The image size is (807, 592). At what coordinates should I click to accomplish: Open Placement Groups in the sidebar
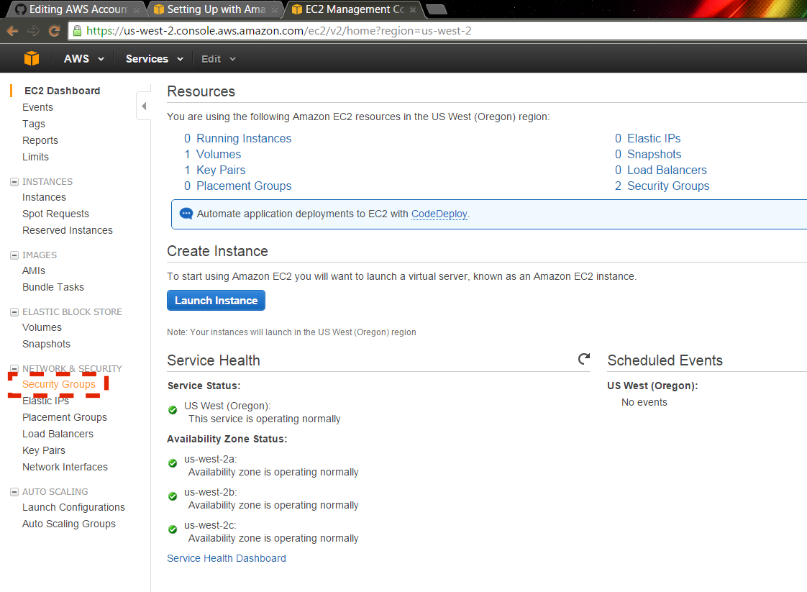65,417
